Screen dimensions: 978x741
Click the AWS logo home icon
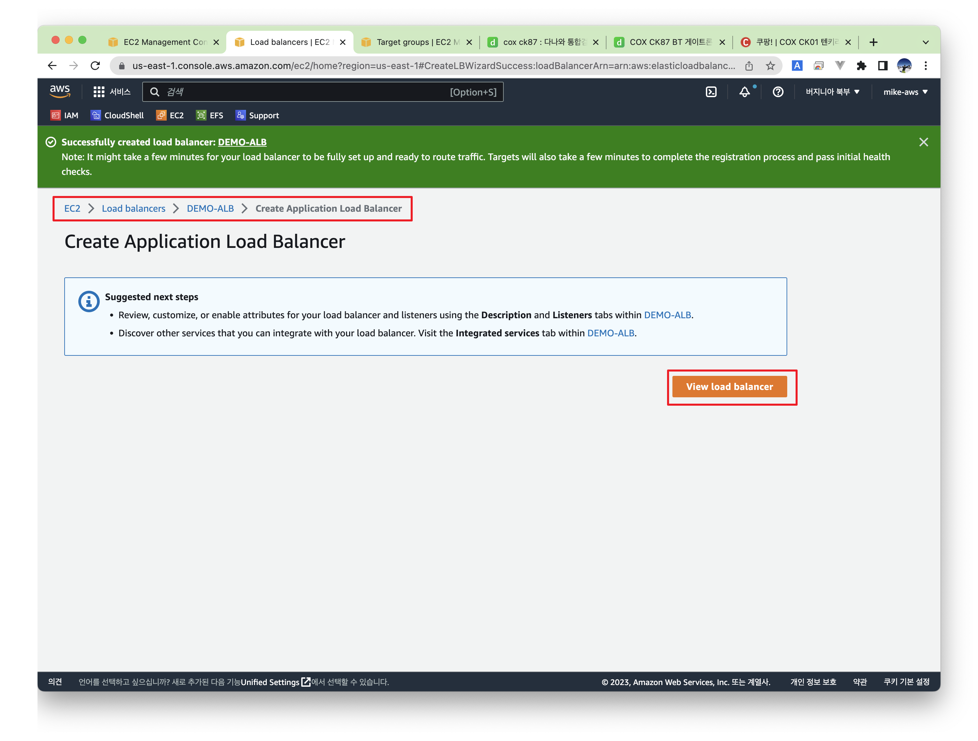[x=60, y=91]
